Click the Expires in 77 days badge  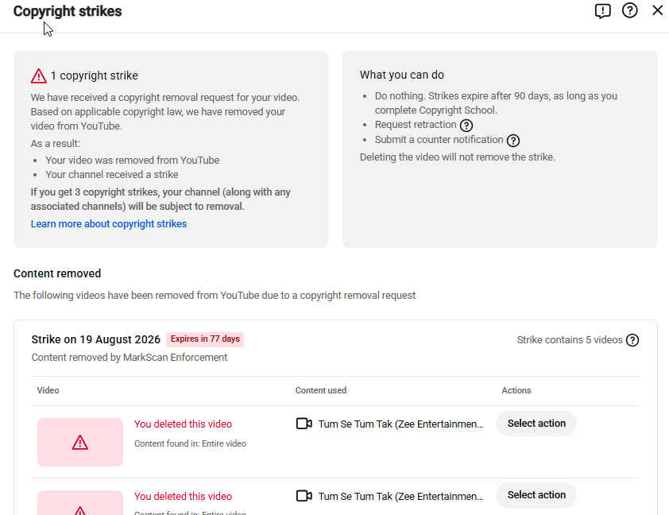point(205,339)
